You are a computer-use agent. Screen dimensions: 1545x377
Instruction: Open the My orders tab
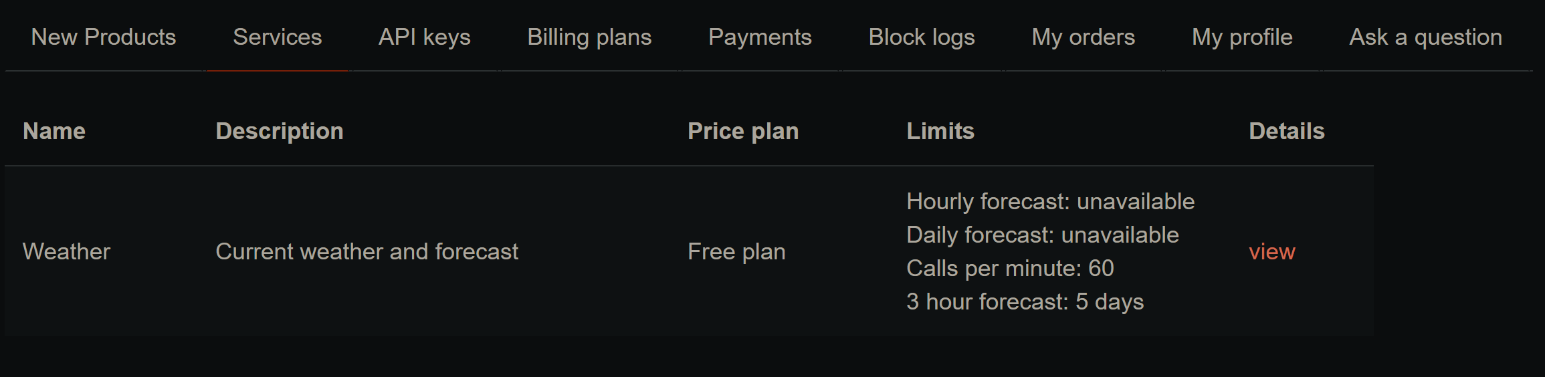click(x=1083, y=37)
